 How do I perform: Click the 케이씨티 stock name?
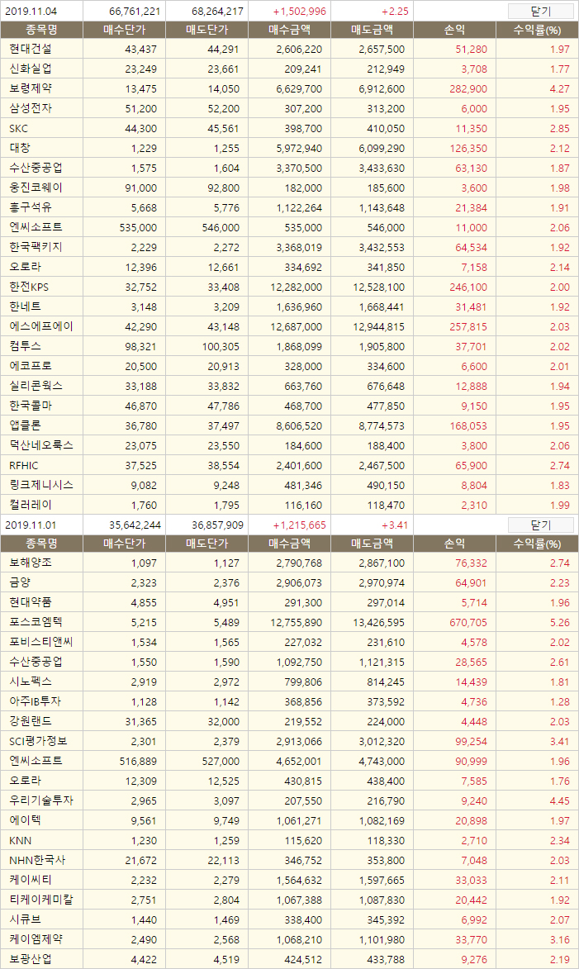pyautogui.click(x=31, y=880)
